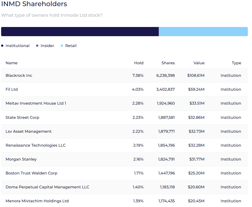Sort by the Shares column header
This screenshot has width=252, height=207.
[x=168, y=63]
